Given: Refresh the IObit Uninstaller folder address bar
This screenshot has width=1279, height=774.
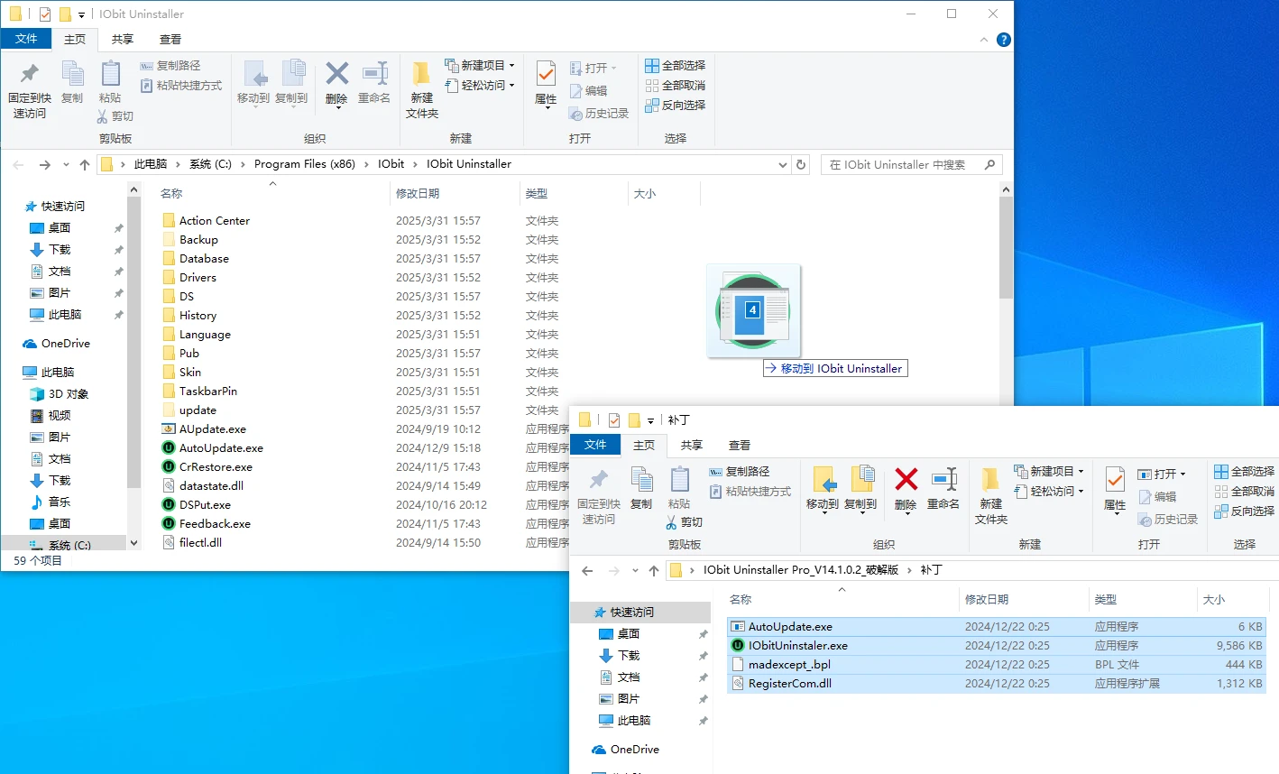Looking at the screenshot, I should 801,164.
